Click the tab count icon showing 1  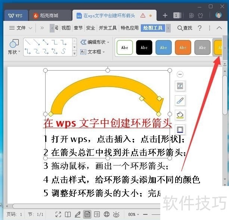pos(177,15)
